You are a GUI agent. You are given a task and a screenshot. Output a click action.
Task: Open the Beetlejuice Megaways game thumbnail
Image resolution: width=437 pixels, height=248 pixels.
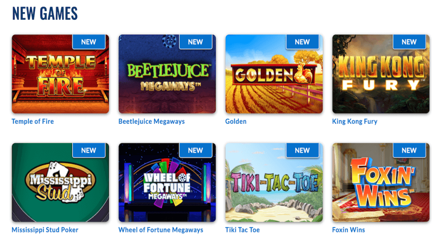tap(167, 74)
